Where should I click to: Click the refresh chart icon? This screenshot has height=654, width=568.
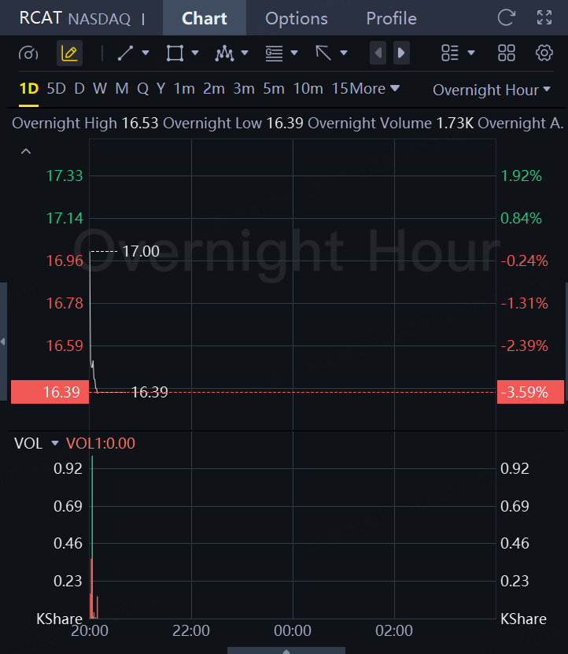(x=507, y=18)
